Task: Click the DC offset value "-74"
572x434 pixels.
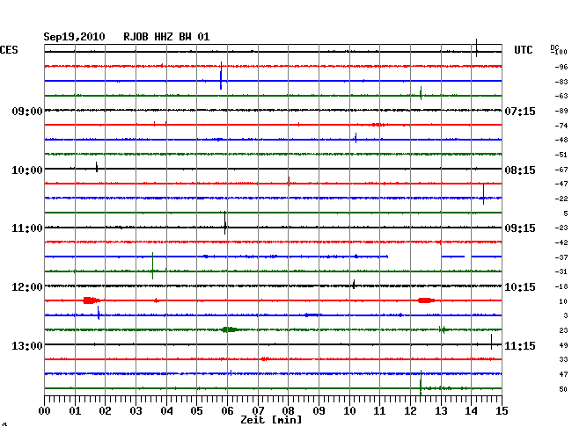Action: point(561,126)
